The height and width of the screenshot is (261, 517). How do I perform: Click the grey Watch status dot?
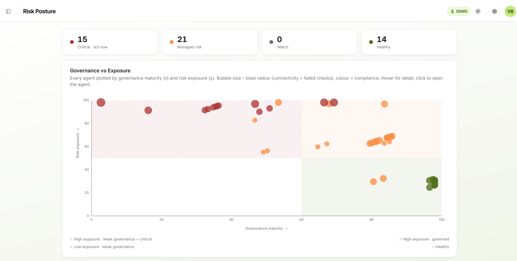(271, 42)
